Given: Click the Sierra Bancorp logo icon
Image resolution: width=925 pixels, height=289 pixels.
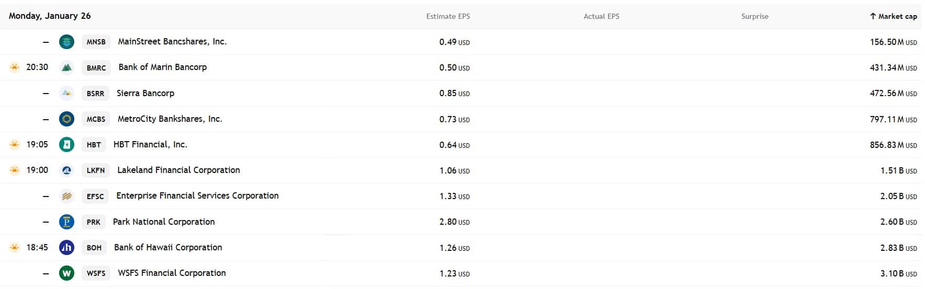Looking at the screenshot, I should [x=66, y=93].
